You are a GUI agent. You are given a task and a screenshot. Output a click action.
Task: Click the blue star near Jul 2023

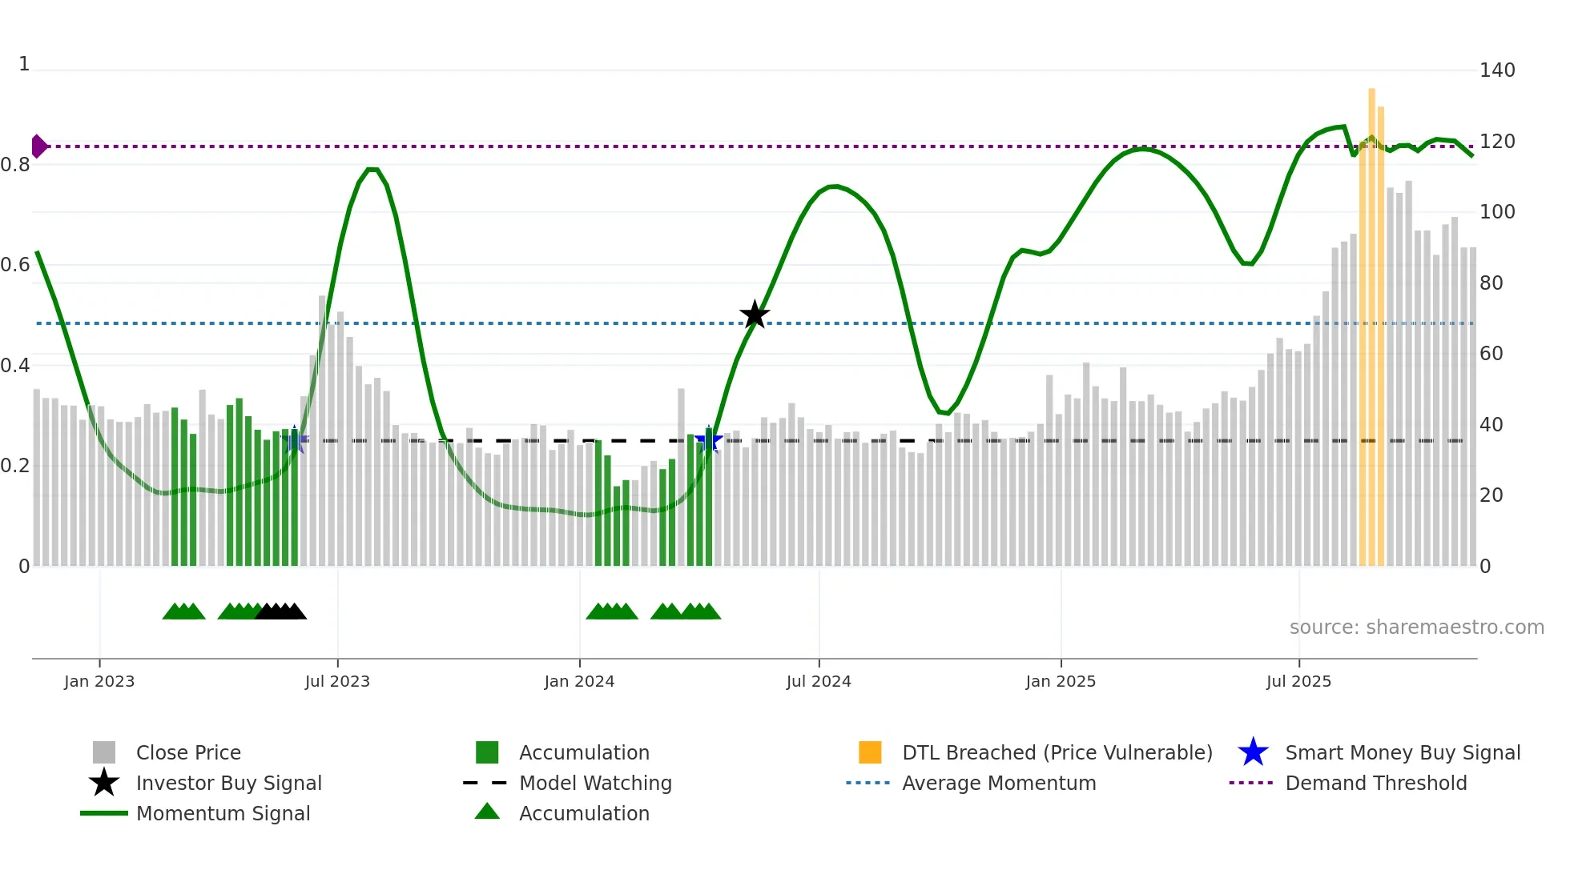tap(295, 439)
